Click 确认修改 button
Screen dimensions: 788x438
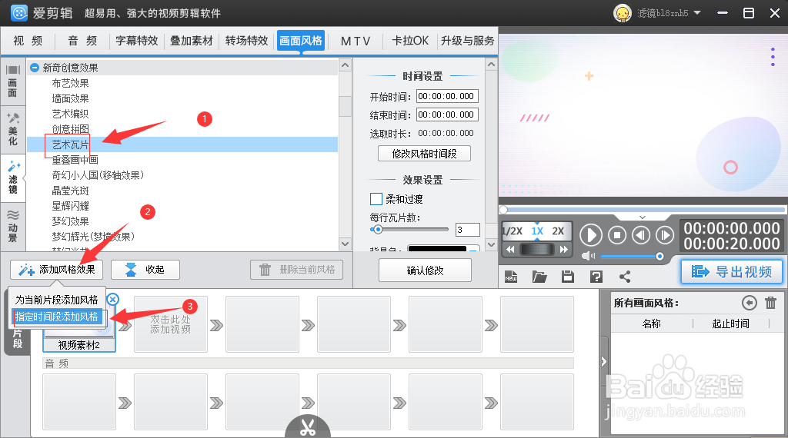(x=425, y=270)
